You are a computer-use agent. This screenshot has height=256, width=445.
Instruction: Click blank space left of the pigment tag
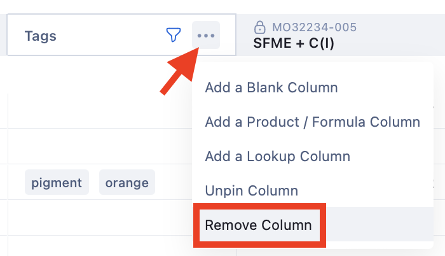(x=16, y=183)
